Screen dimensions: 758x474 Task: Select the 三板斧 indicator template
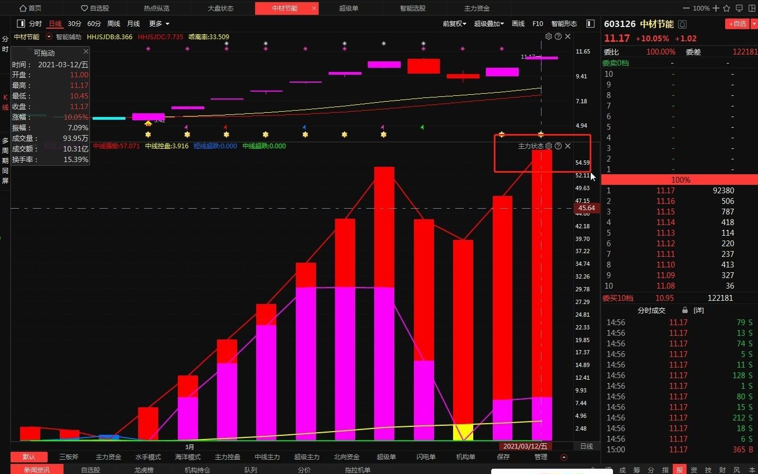(x=69, y=457)
